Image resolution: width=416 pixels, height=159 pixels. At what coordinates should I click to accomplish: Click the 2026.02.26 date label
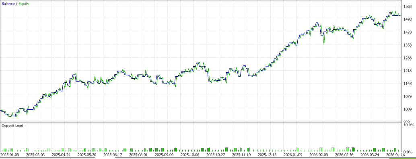(344, 155)
